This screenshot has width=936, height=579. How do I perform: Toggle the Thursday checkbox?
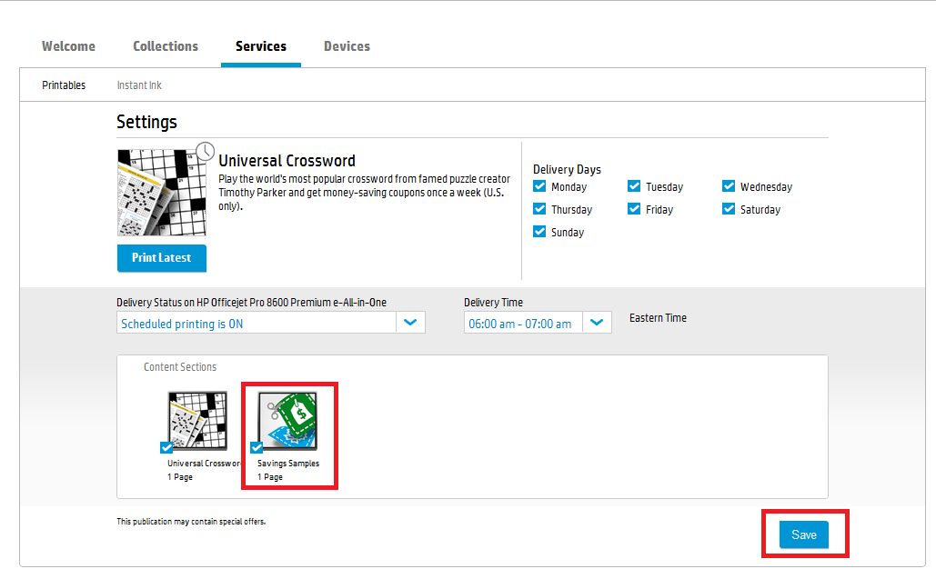coord(539,209)
